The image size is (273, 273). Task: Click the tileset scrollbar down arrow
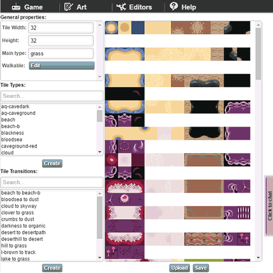click(258, 258)
